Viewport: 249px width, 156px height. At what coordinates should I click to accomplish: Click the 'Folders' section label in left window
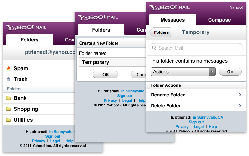(x=14, y=89)
